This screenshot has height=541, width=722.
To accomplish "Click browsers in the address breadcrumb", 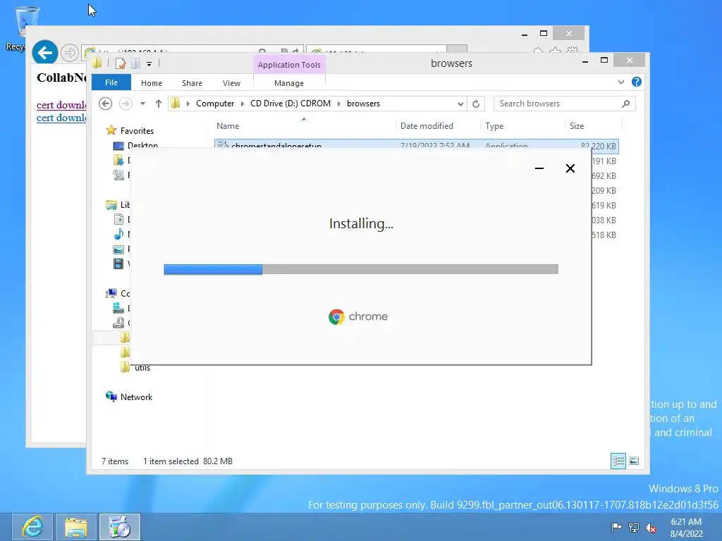I will [x=363, y=104].
